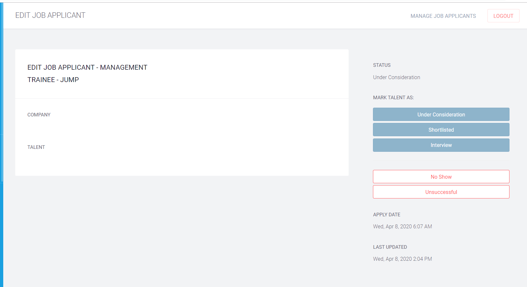The image size is (527, 287).
Task: Mark talent as No Show
Action: tap(441, 177)
